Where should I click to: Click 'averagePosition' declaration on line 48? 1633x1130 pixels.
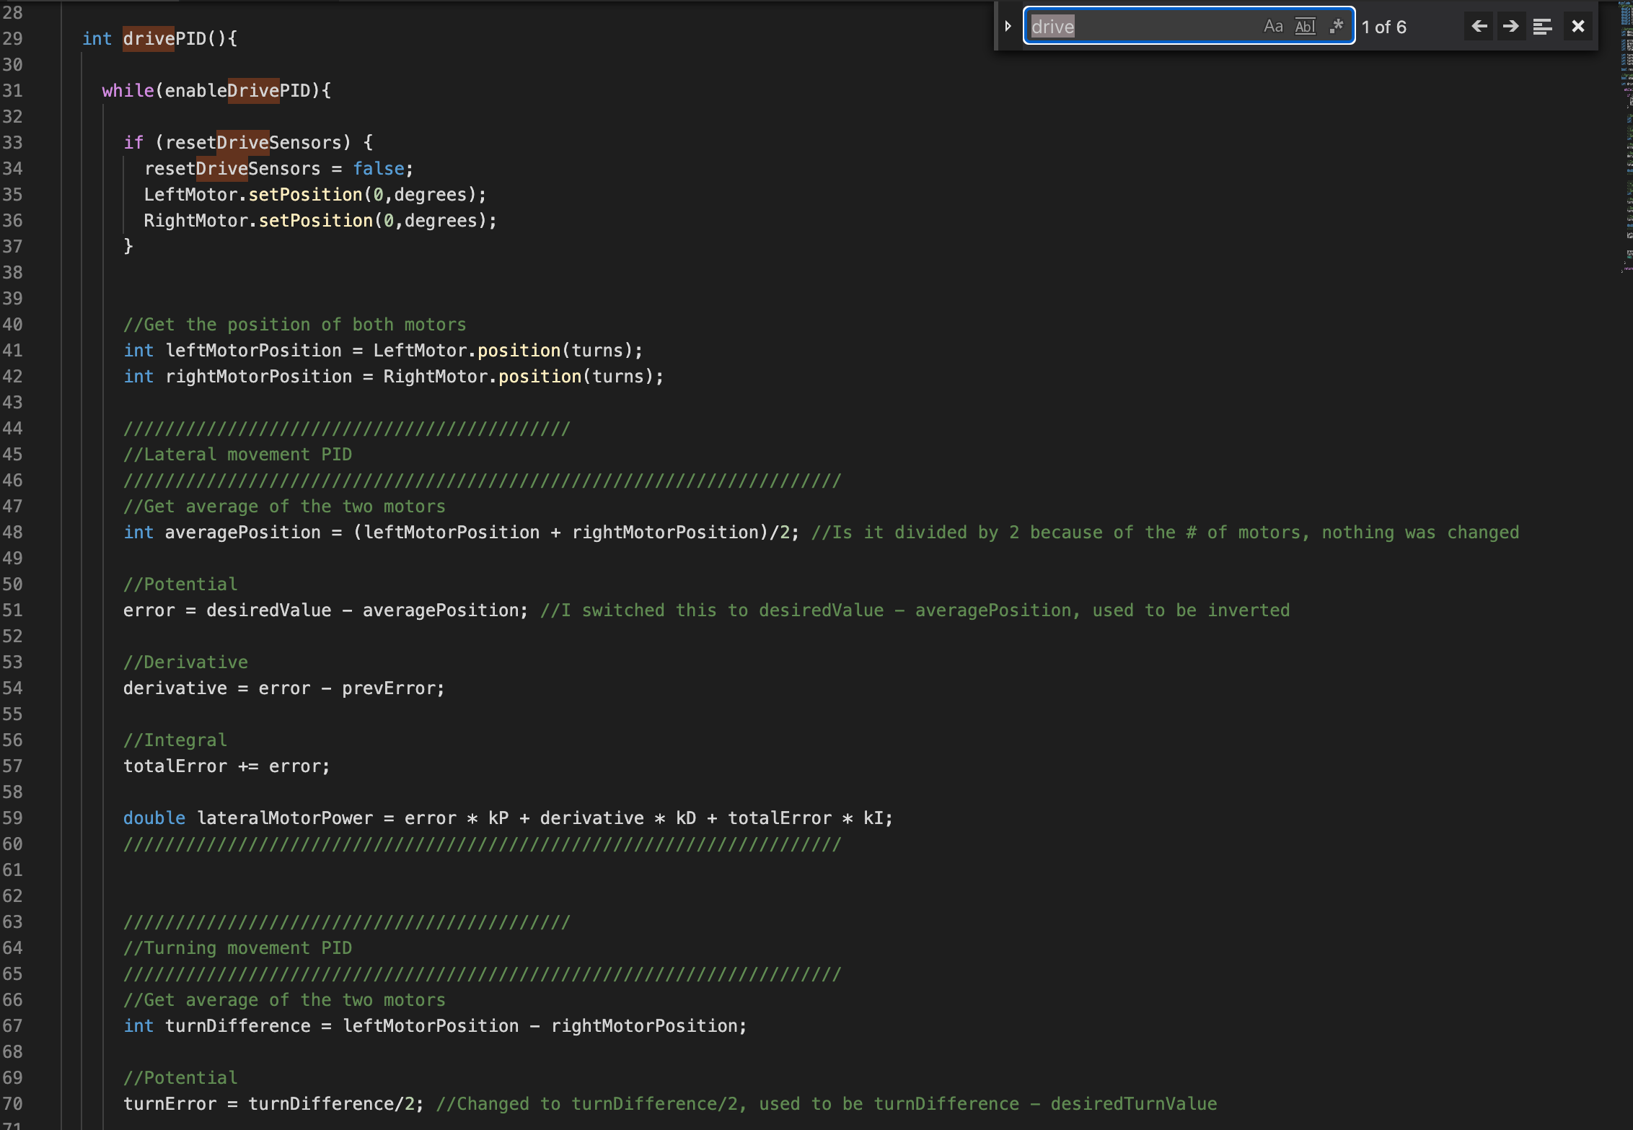[x=242, y=532]
